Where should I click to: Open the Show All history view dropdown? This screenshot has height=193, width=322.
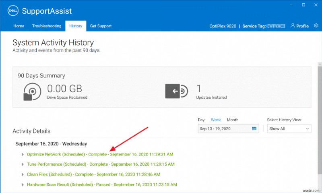pyautogui.click(x=289, y=129)
